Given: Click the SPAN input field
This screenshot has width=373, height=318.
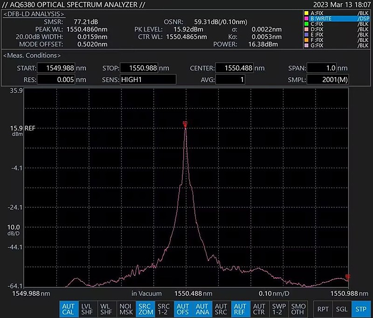Looking at the screenshot, I should click(x=327, y=68).
